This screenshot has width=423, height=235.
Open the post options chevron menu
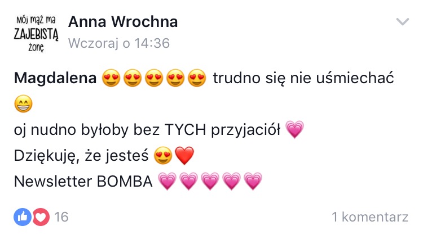403,21
